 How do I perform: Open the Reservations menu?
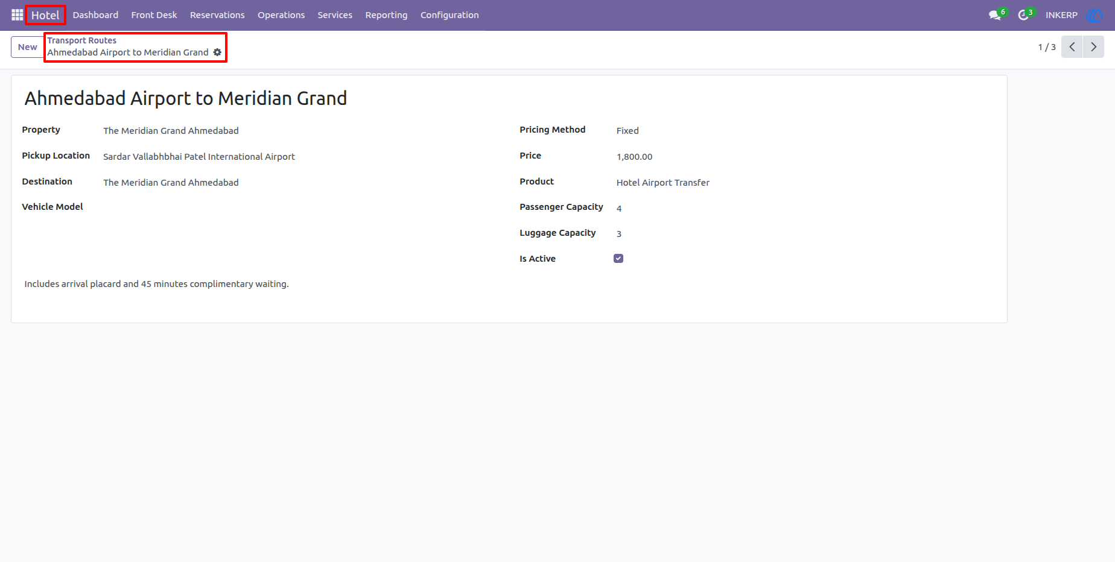217,15
